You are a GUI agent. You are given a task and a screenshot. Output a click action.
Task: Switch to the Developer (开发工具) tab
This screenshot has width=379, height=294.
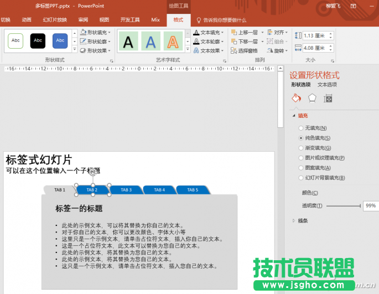click(130, 20)
